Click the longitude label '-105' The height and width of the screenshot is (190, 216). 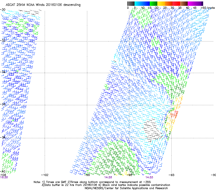(3, 175)
